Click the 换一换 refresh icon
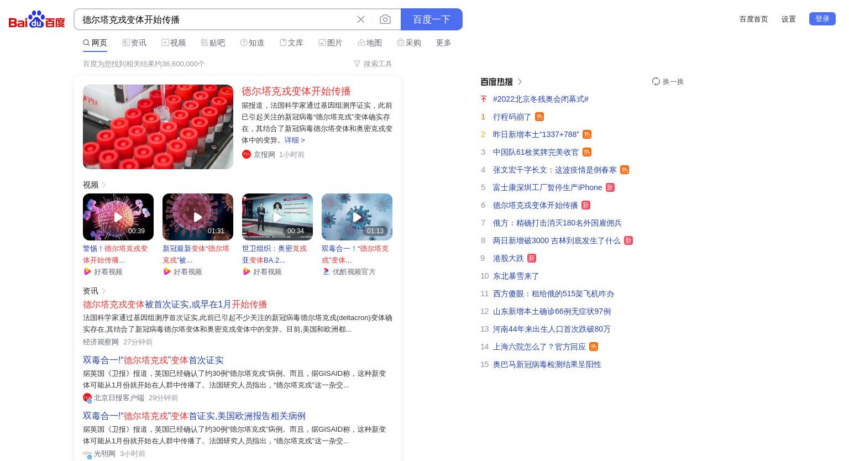Viewport: 849px width, 461px height. (656, 81)
